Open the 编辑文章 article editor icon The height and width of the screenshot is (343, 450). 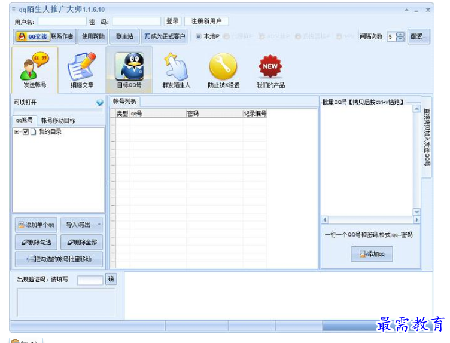tap(82, 70)
